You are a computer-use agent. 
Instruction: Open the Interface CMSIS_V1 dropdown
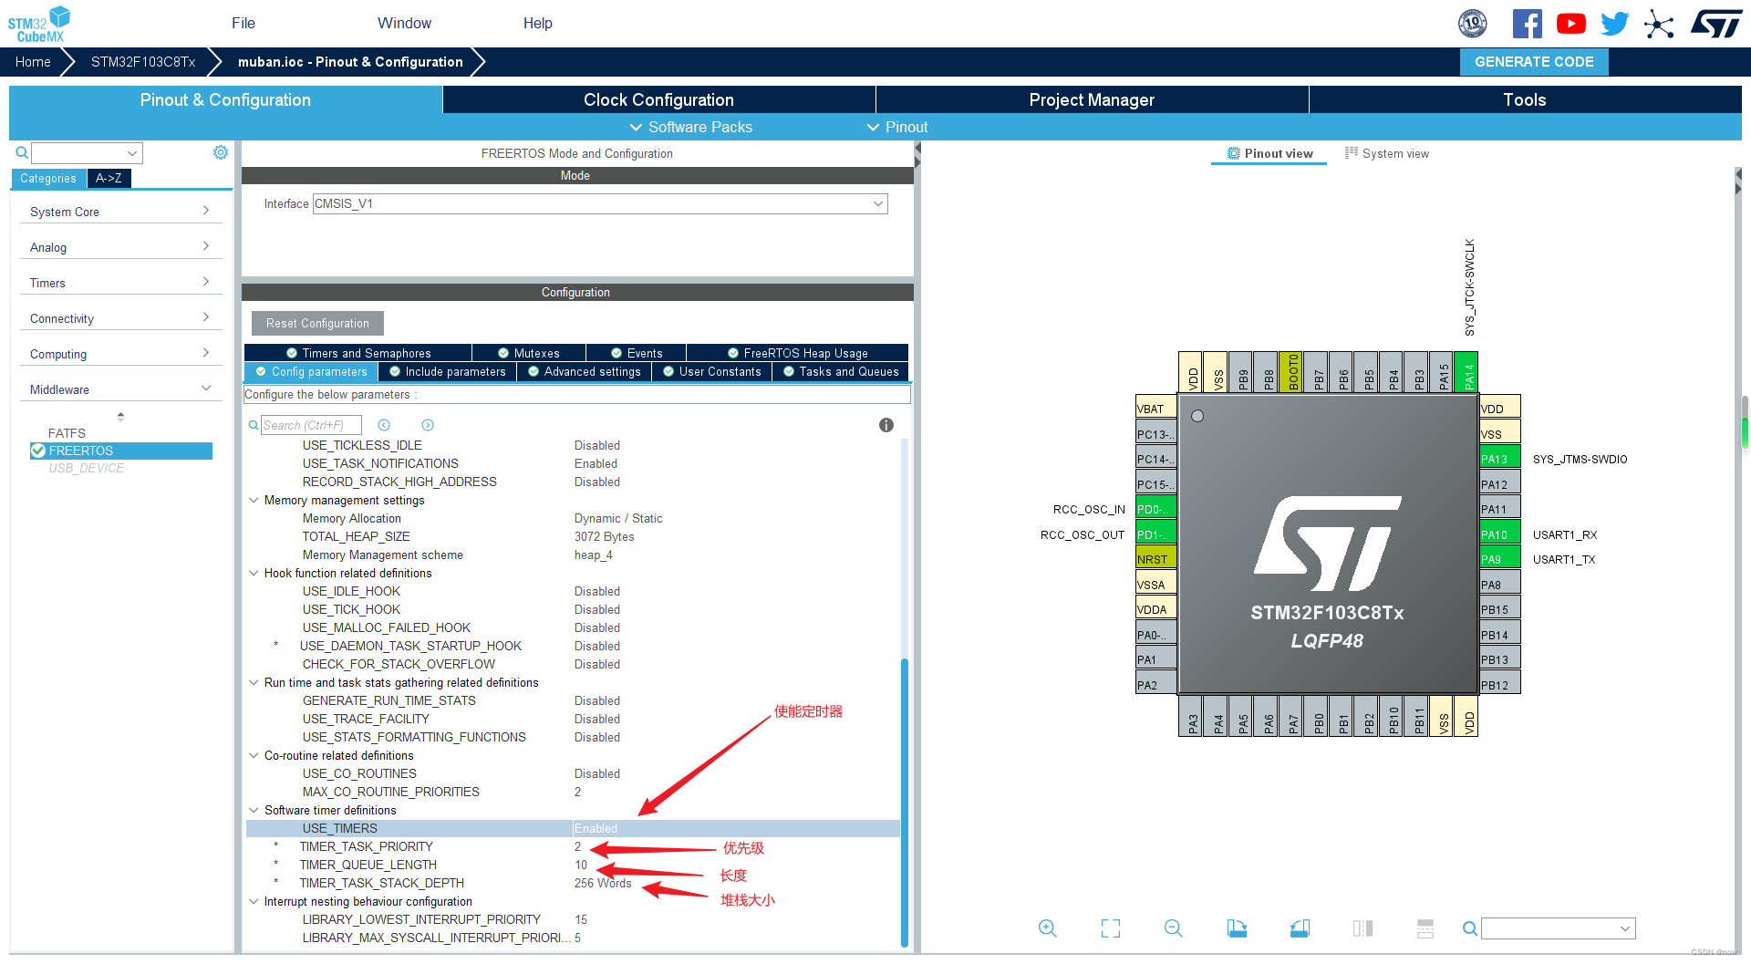[876, 203]
